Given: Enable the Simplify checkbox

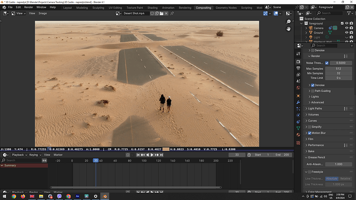Looking at the screenshot, I should point(310,127).
